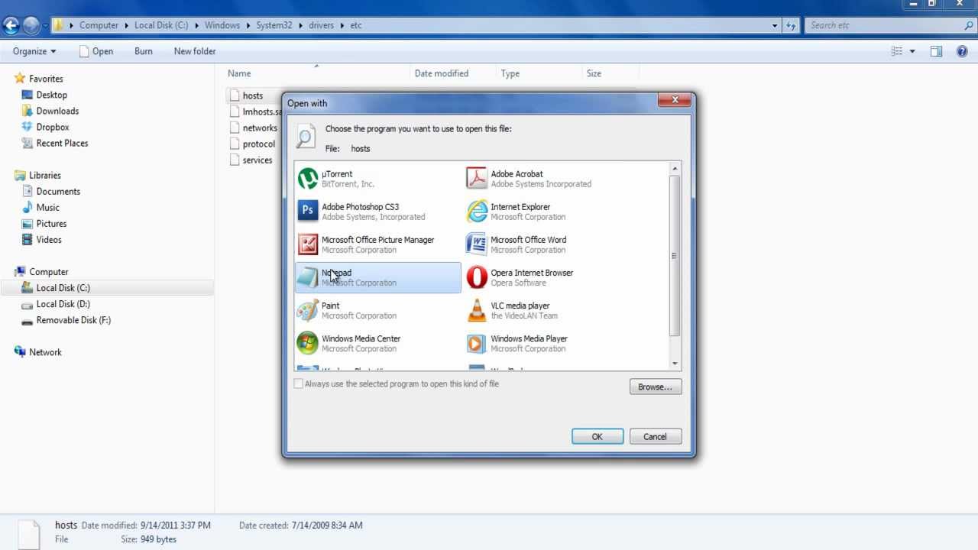Click the program list scrollbar thumb
Viewport: 978px width, 550px height.
[675, 256]
